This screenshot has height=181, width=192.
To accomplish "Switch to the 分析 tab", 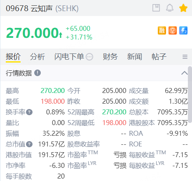I will point(37,57).
